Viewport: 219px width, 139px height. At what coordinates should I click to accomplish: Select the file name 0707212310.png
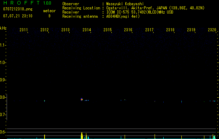click(18, 9)
